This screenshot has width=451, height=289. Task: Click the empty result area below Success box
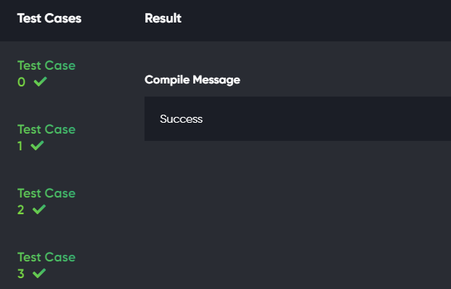click(298, 215)
